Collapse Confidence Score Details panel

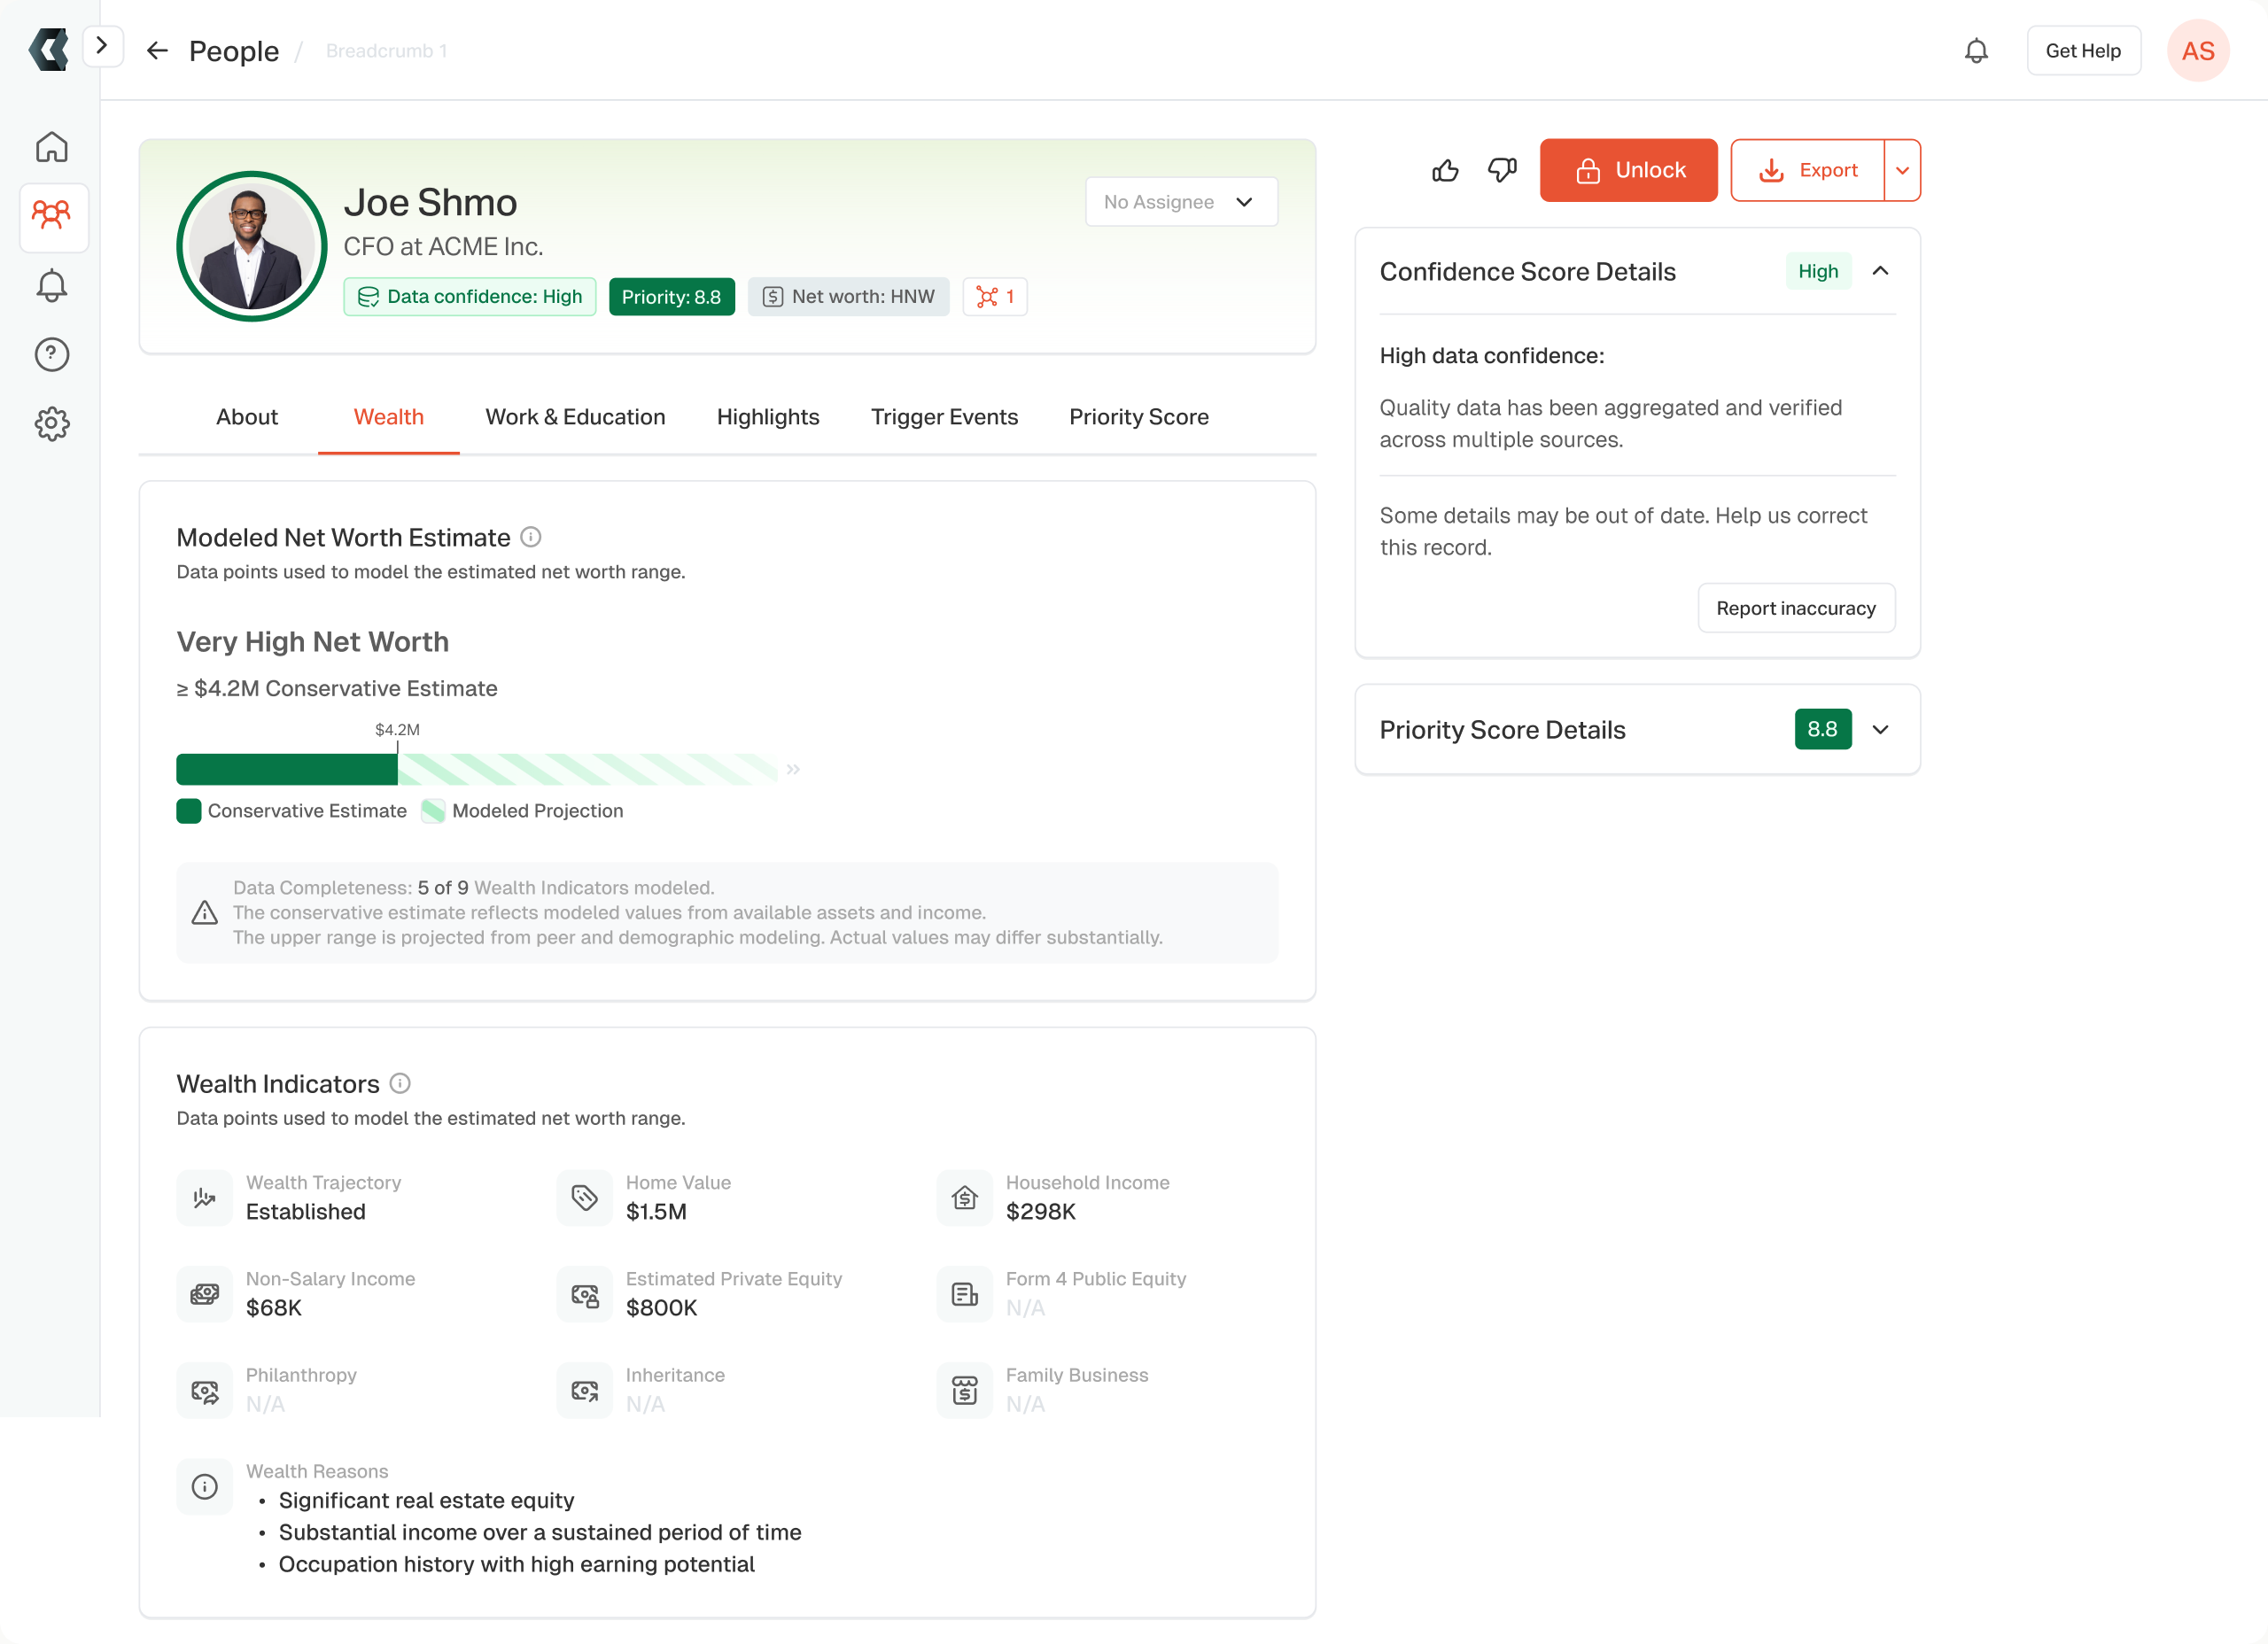[1880, 271]
